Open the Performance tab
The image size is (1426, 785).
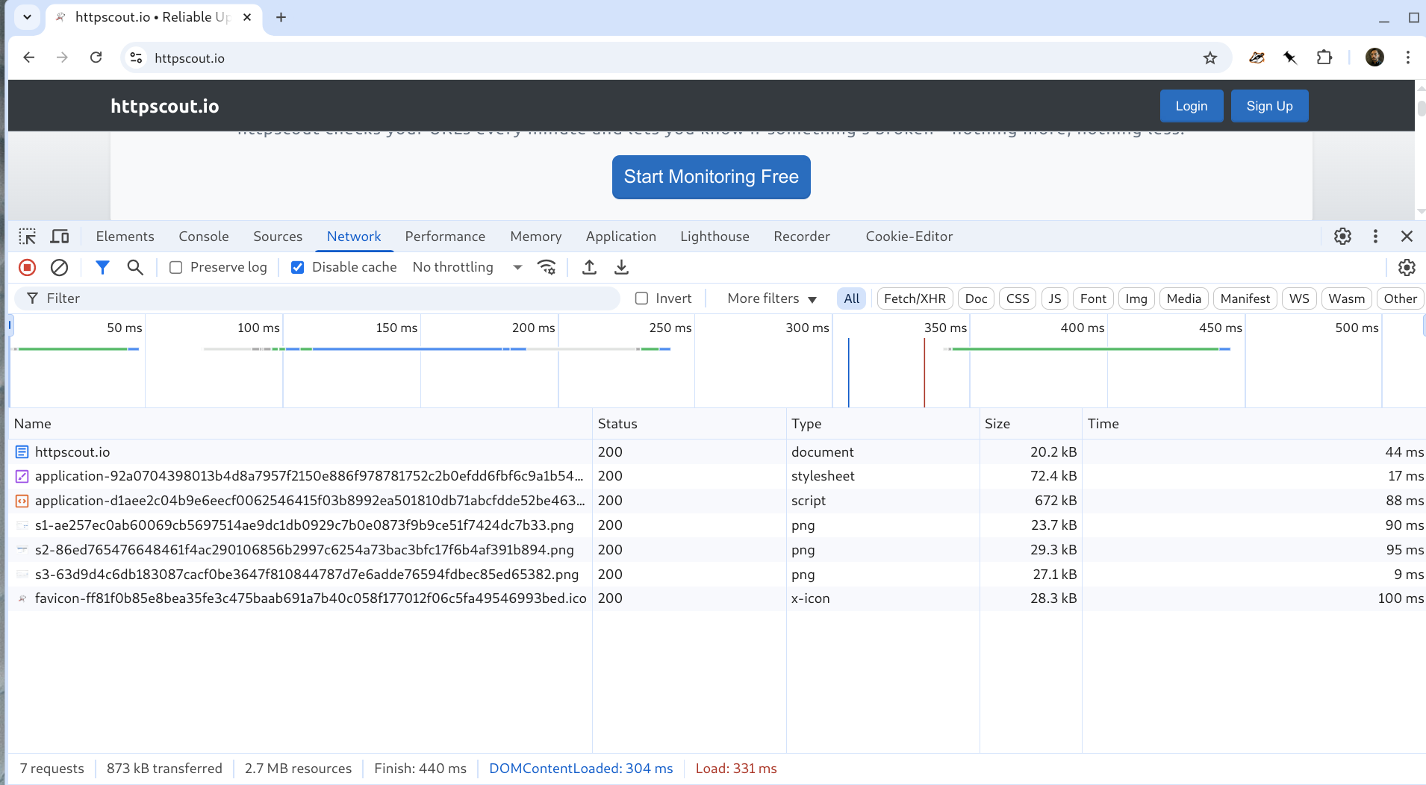(x=445, y=237)
